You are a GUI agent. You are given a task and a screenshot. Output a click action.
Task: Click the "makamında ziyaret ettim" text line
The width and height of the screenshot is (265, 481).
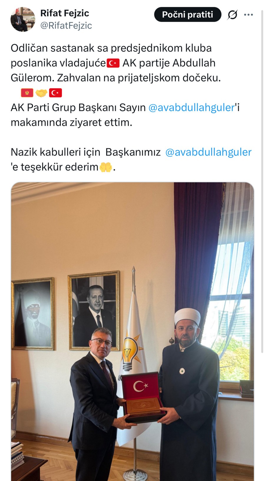(72, 122)
